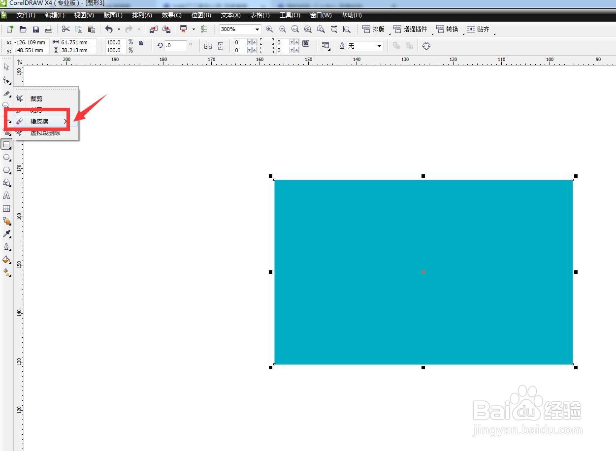The image size is (616, 451).
Task: Select the Table tool
Action: (x=6, y=208)
